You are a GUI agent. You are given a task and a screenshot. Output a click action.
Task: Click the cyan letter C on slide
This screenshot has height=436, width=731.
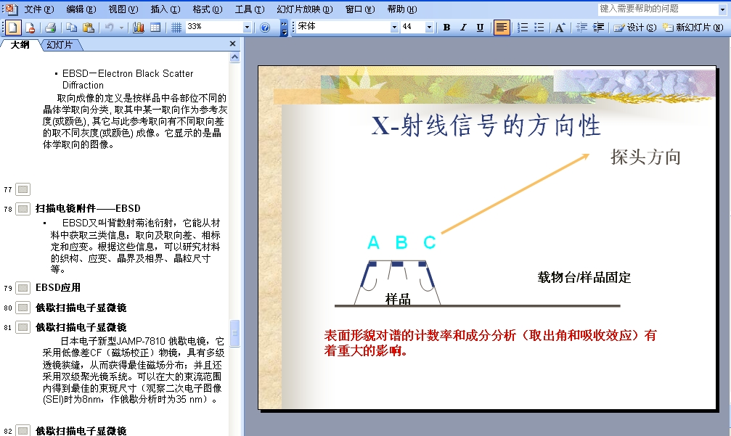[x=429, y=243]
